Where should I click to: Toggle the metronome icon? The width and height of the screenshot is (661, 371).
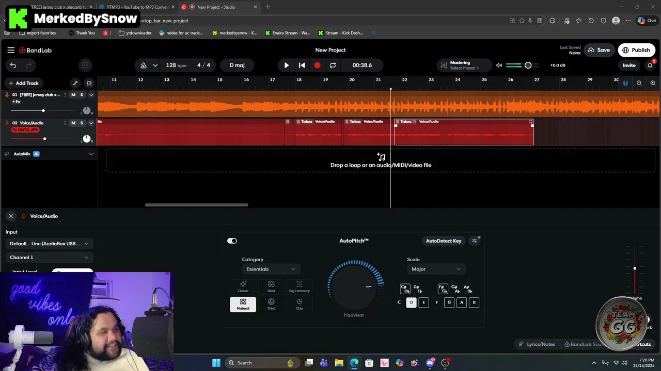coord(144,65)
